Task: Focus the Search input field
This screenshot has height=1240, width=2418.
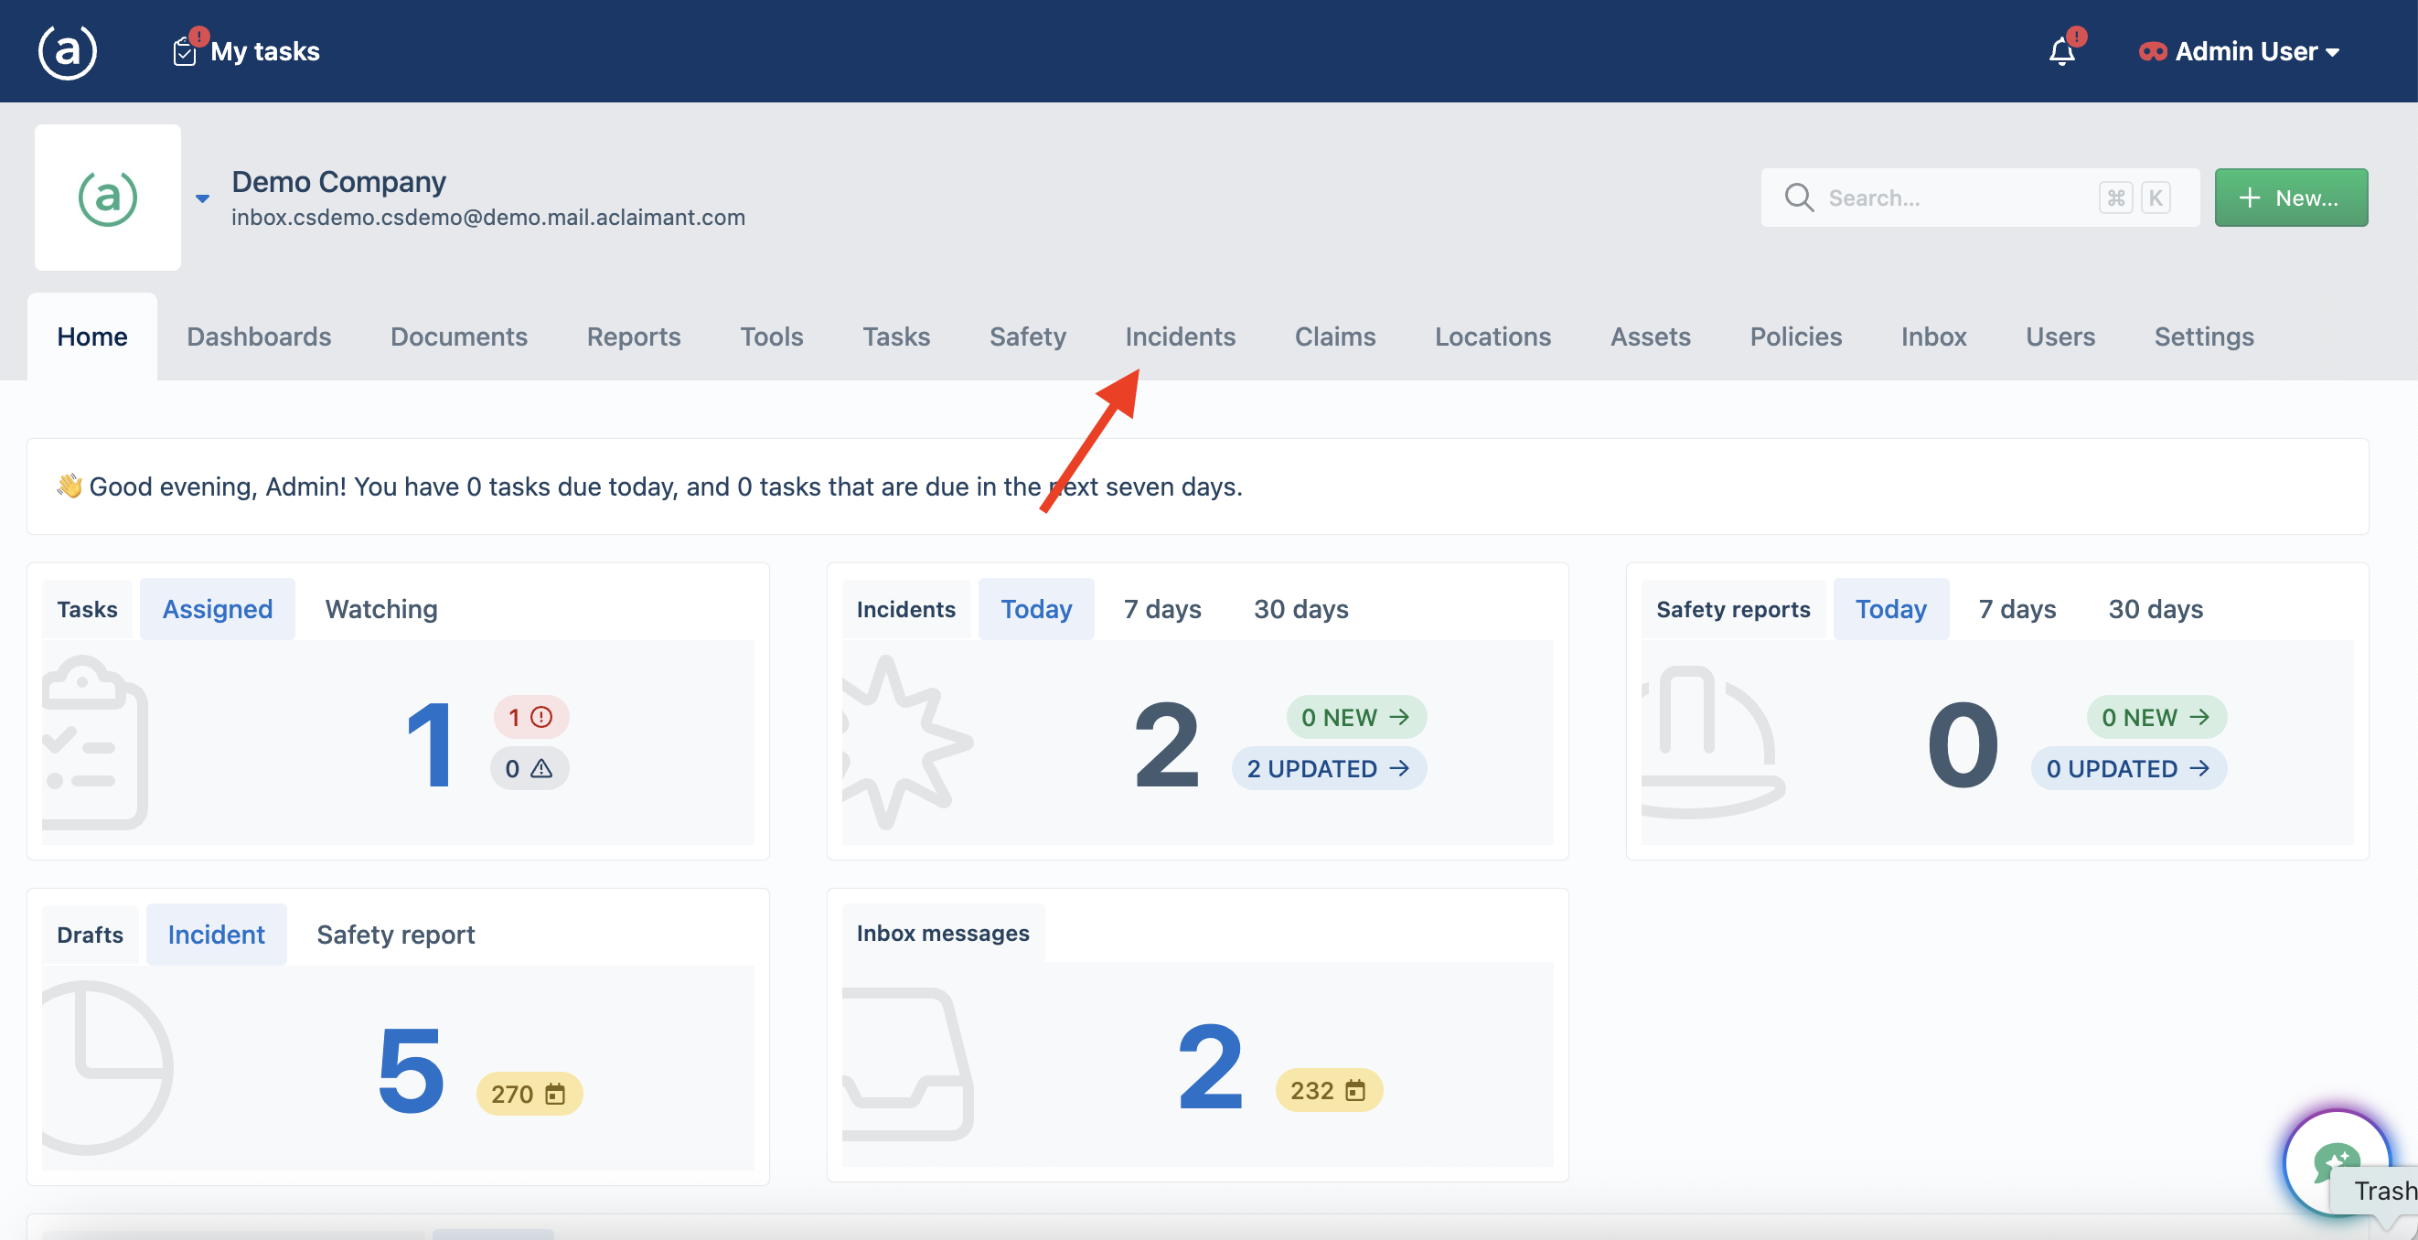Action: [x=1980, y=198]
